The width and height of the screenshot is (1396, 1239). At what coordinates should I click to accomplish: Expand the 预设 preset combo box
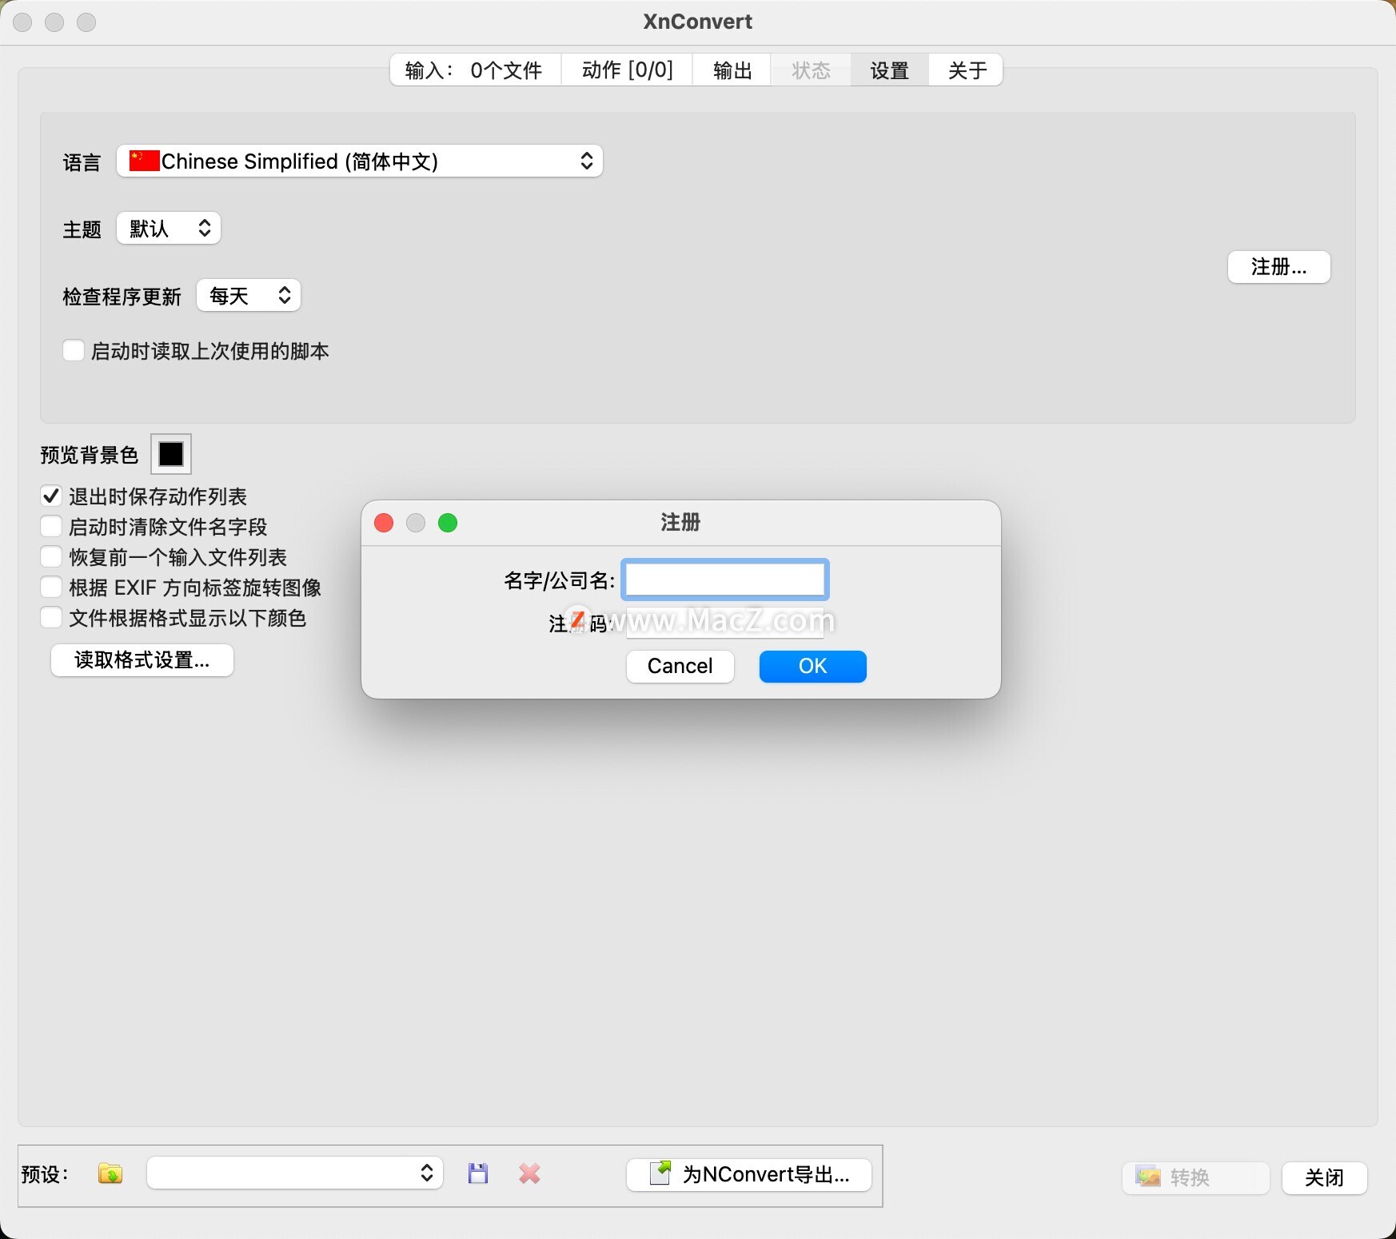click(x=295, y=1173)
